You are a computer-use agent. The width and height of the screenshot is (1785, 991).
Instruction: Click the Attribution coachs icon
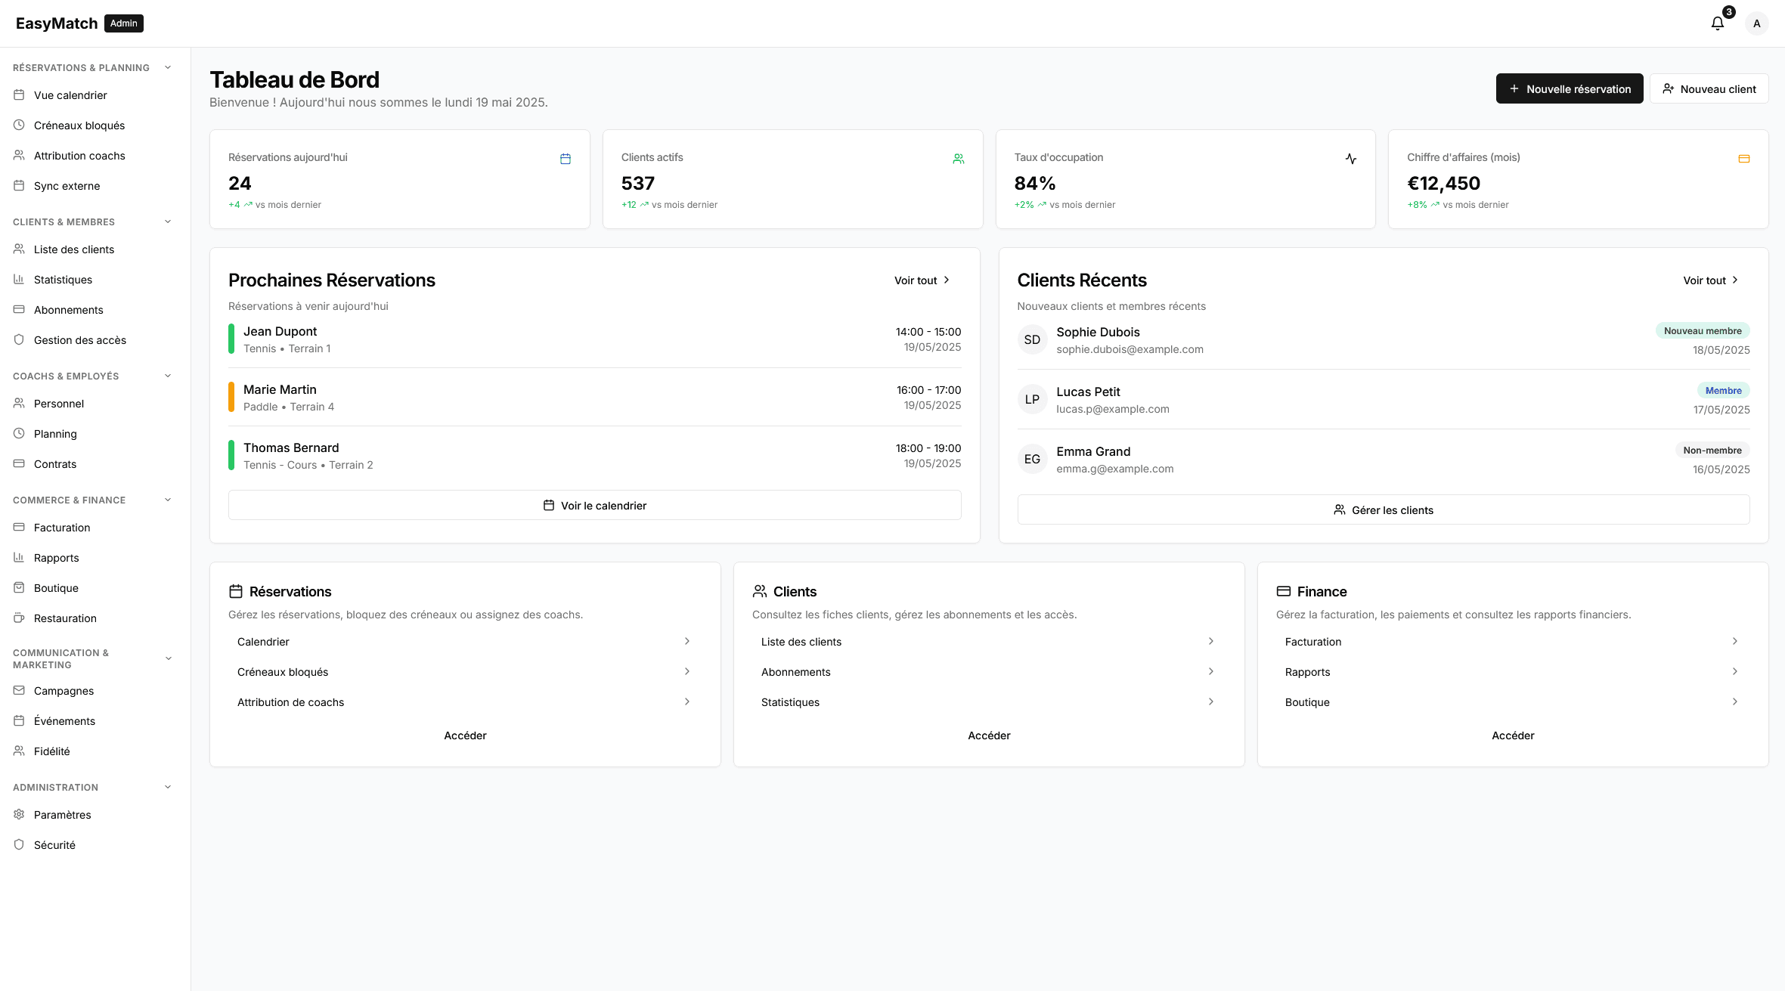pos(19,155)
